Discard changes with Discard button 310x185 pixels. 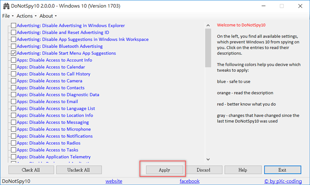(x=204, y=170)
